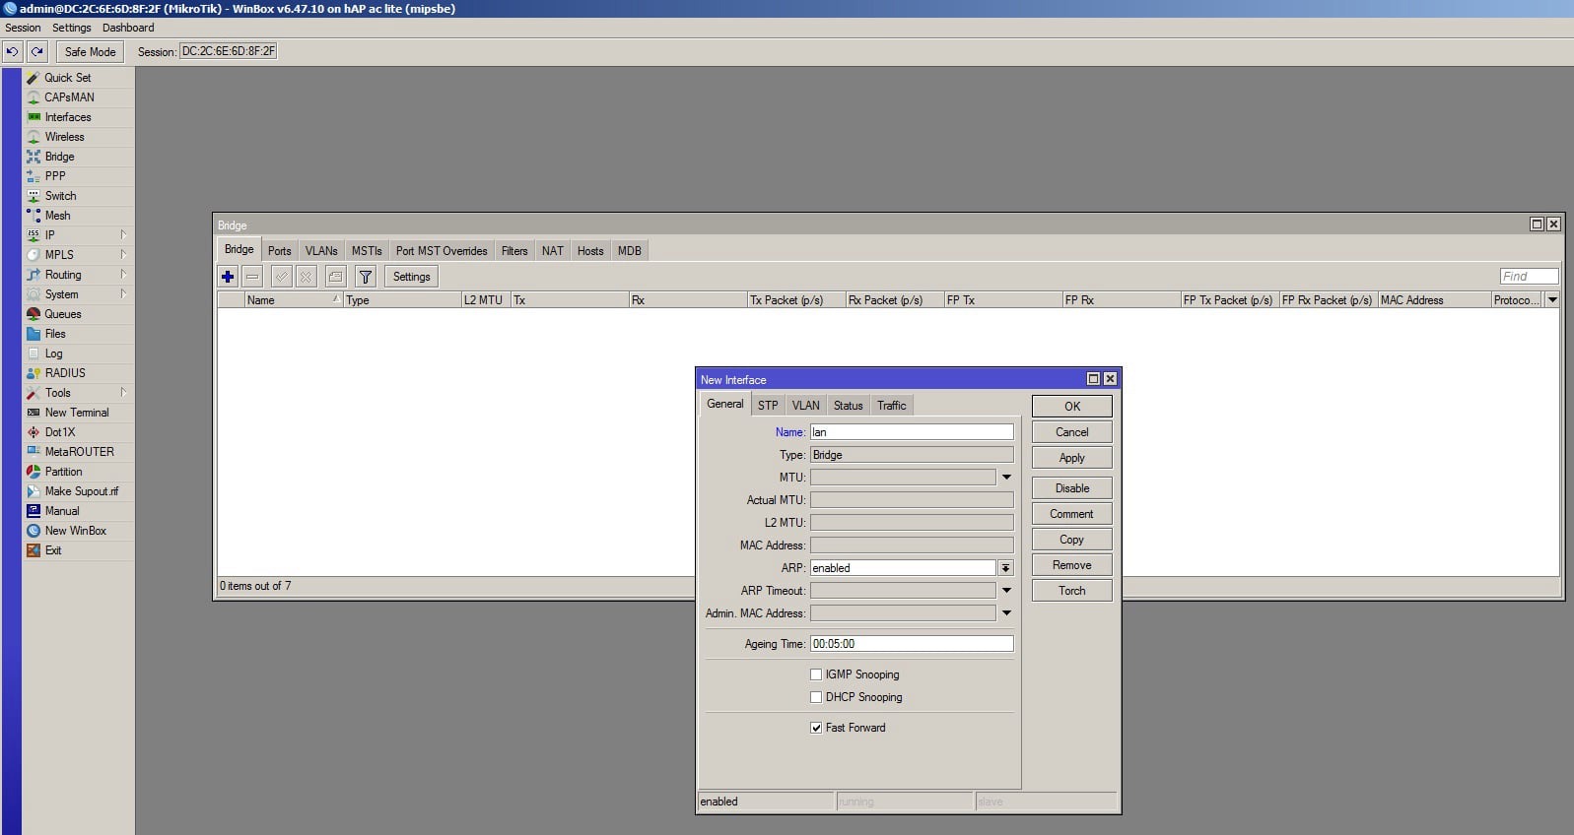The height and width of the screenshot is (835, 1574).
Task: Enable the DHCP Snooping checkbox
Action: (816, 697)
